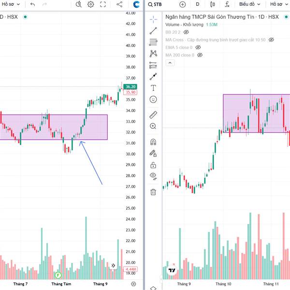
Task: Select the zoom in magnifier tool
Action: coord(153,126)
